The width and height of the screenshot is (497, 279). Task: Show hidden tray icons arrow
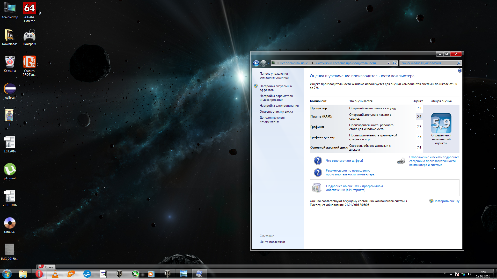pyautogui.click(x=451, y=274)
